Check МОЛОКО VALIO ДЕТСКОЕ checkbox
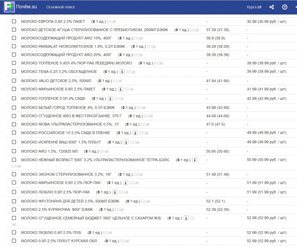The height and width of the screenshot is (247, 297). pyautogui.click(x=14, y=81)
